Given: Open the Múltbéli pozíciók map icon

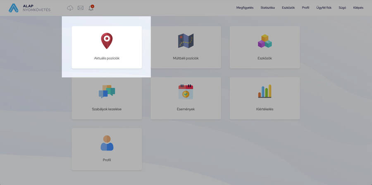Looking at the screenshot, I should [x=186, y=41].
